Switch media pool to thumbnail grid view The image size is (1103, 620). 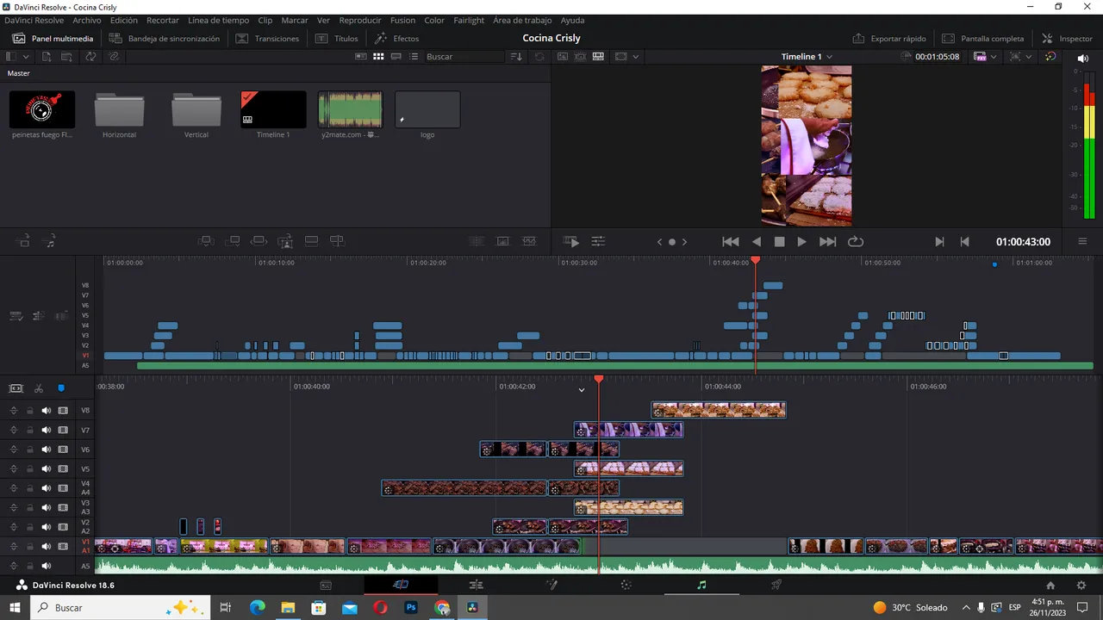(378, 56)
